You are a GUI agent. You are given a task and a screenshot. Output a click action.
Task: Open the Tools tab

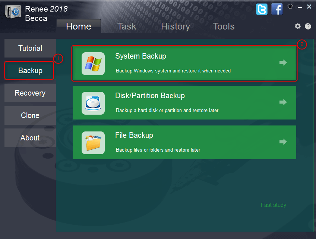[224, 26]
